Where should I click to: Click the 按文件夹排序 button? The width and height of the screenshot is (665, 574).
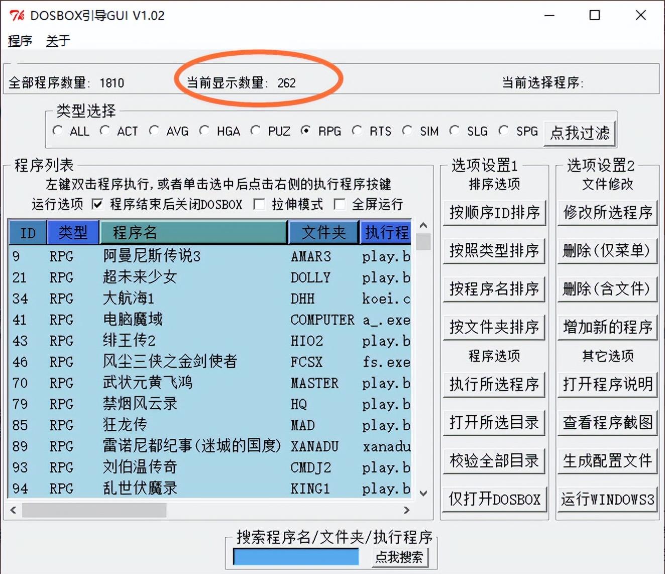click(494, 327)
